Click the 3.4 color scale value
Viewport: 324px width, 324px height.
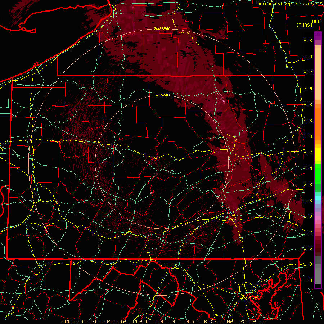pos(308,168)
